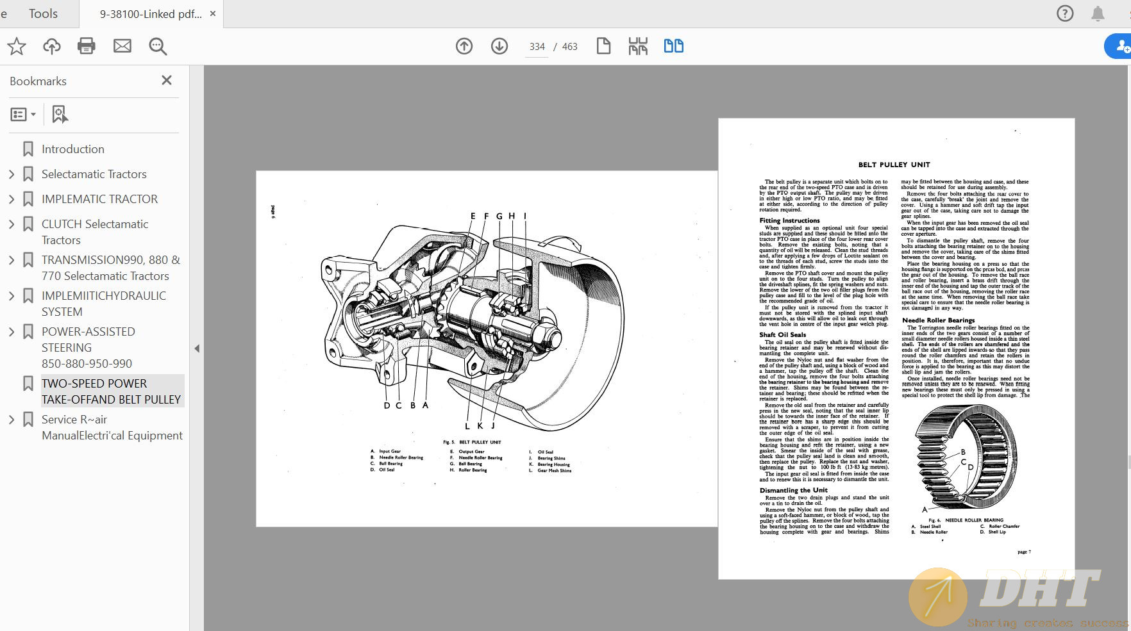1131x631 pixels.
Task: Go to the next page
Action: (x=499, y=46)
